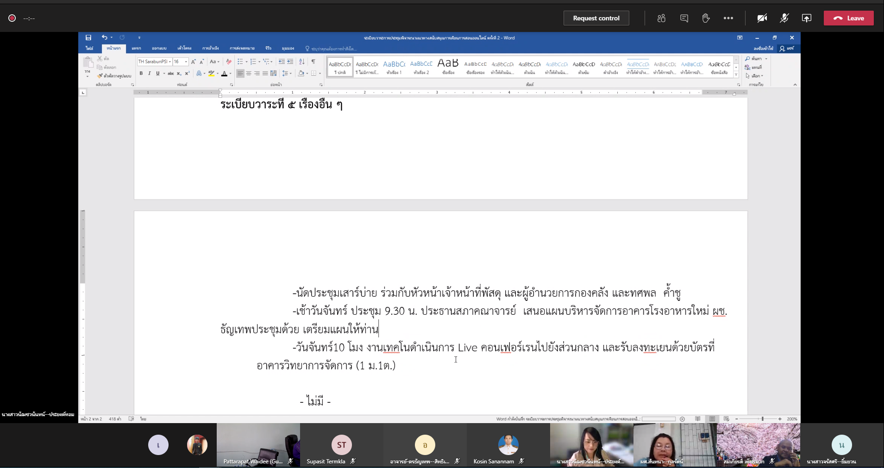Expand the styles gallery more arrow

(736, 75)
